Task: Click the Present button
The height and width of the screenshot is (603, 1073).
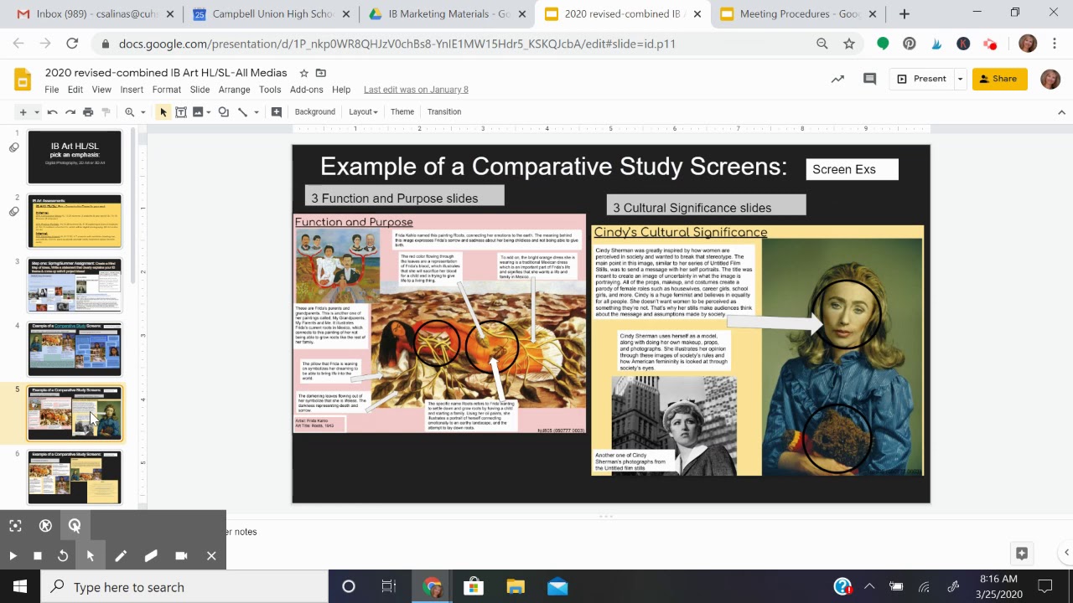Action: pyautogui.click(x=921, y=79)
